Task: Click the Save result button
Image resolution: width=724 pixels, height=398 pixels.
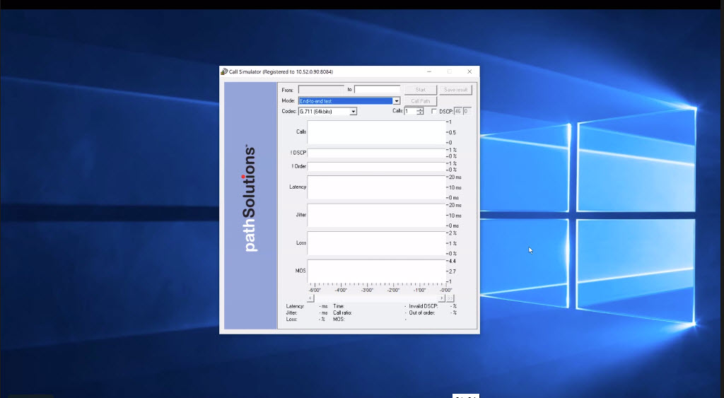Action: tap(455, 90)
